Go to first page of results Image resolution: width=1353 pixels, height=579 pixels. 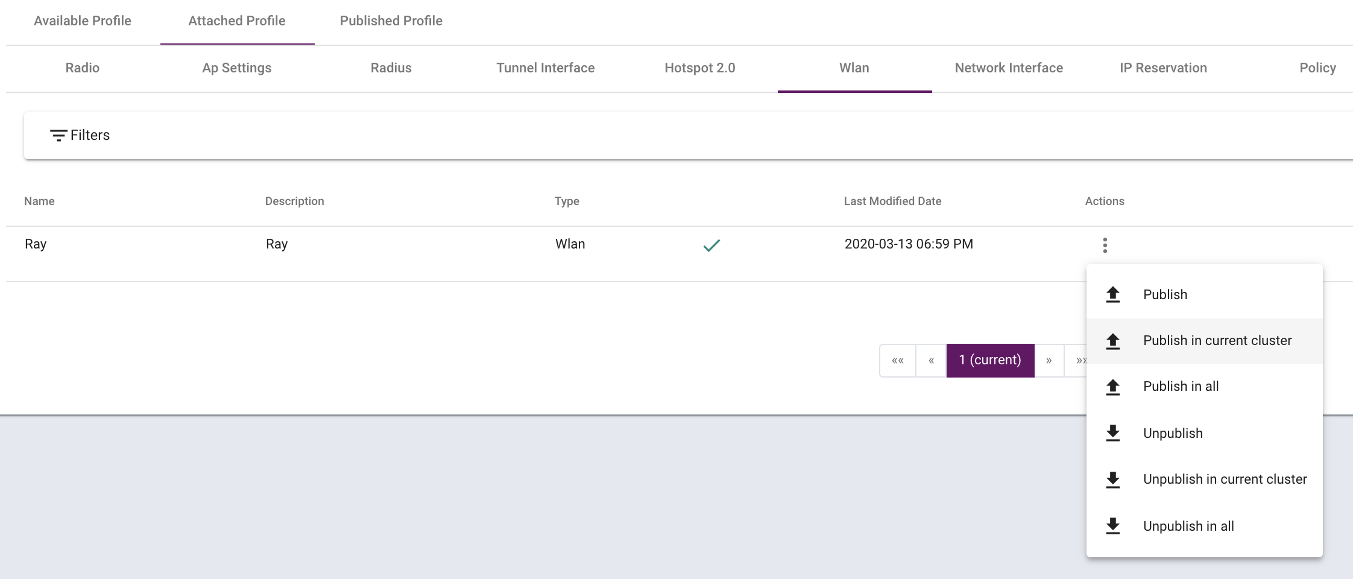[x=898, y=361]
